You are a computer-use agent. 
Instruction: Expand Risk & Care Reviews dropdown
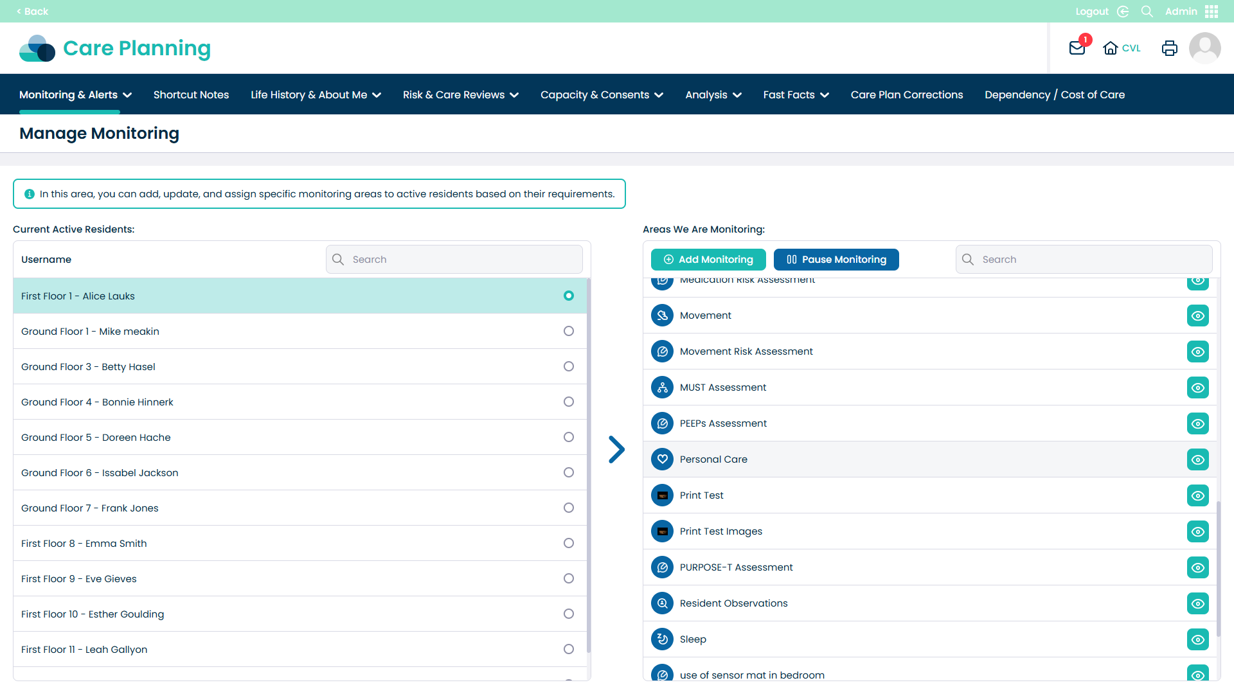point(460,95)
